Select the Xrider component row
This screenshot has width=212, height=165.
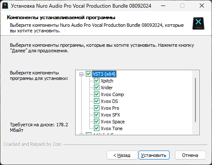click(x=107, y=88)
